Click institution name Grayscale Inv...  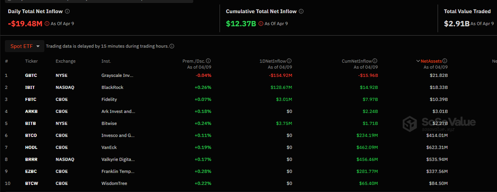coord(118,76)
